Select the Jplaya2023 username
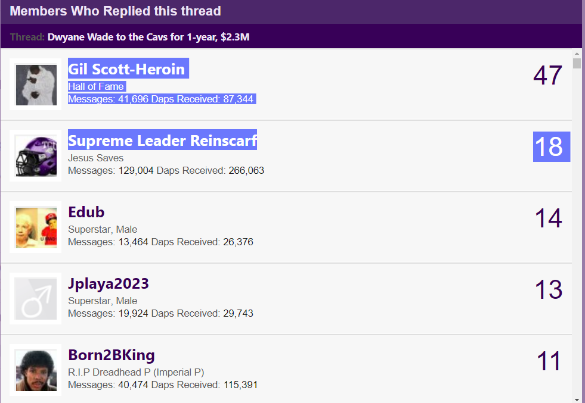 pos(109,284)
